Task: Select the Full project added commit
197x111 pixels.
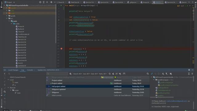Action: 98,86
